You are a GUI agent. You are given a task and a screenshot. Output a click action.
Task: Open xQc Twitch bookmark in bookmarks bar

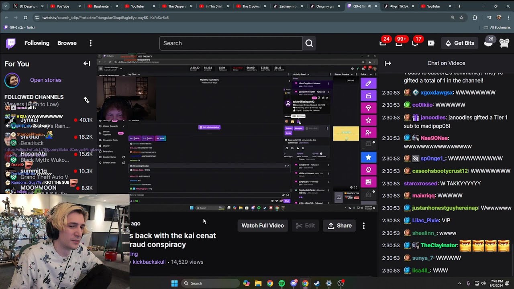click(x=20, y=27)
